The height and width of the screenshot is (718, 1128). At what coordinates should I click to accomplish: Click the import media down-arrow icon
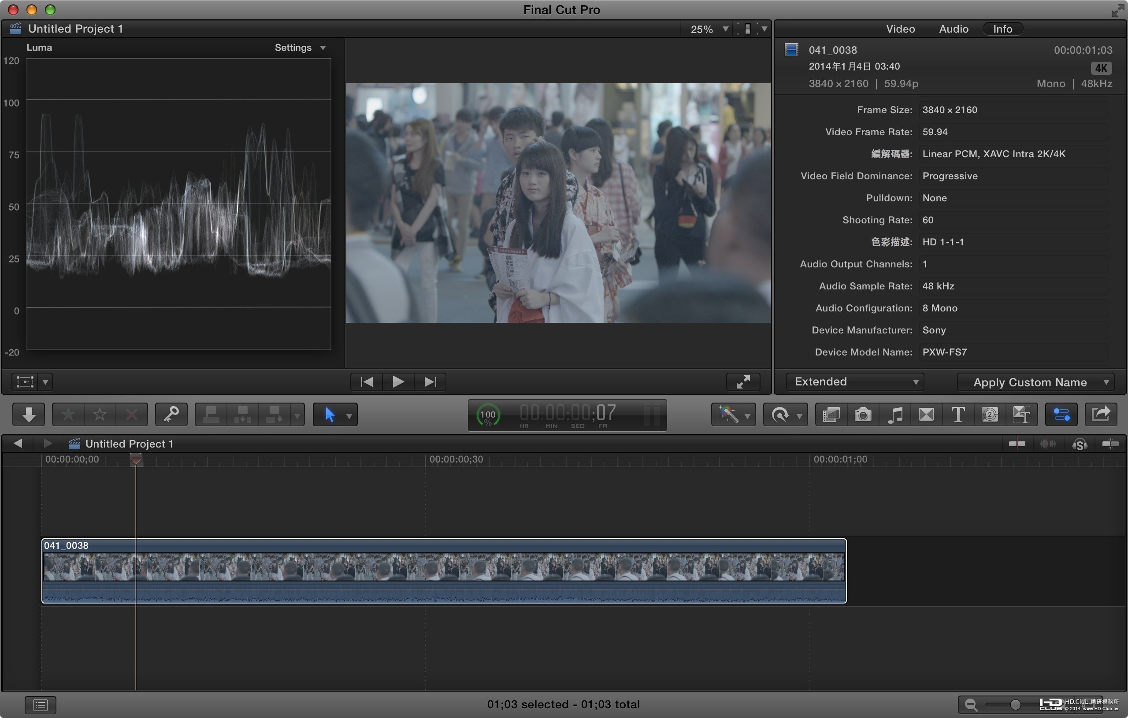coord(29,415)
